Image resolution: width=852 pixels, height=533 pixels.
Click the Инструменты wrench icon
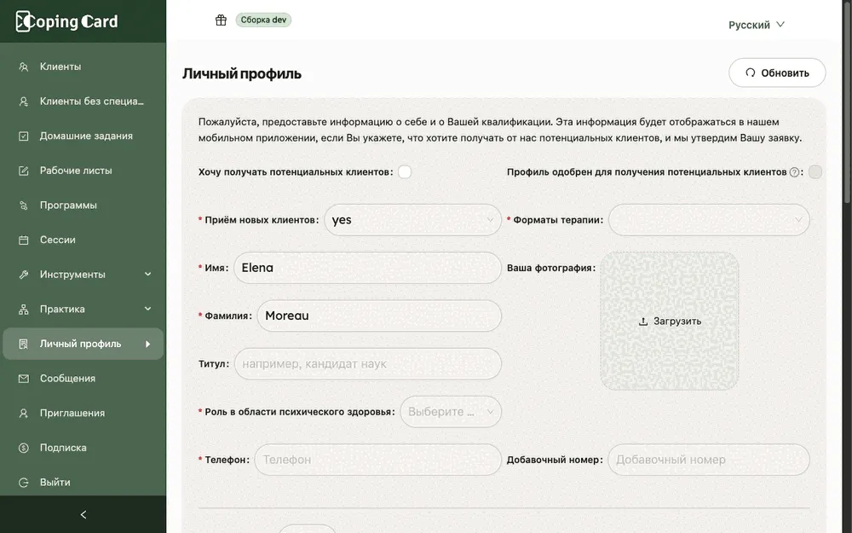[x=23, y=275]
